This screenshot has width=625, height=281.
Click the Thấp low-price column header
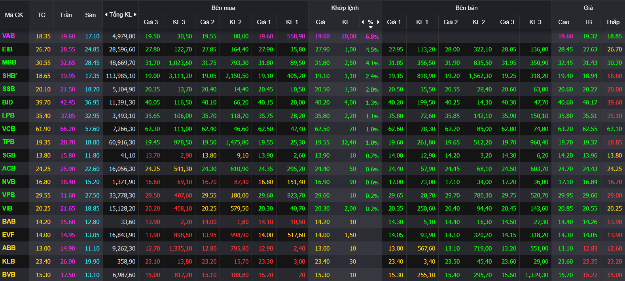click(613, 22)
